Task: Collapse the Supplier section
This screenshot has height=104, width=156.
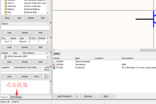Action: (x=51, y=67)
